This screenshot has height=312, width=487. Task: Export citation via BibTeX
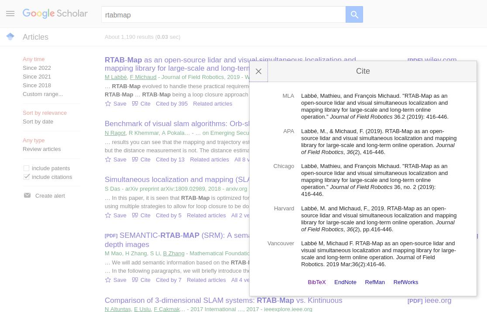point(317,282)
